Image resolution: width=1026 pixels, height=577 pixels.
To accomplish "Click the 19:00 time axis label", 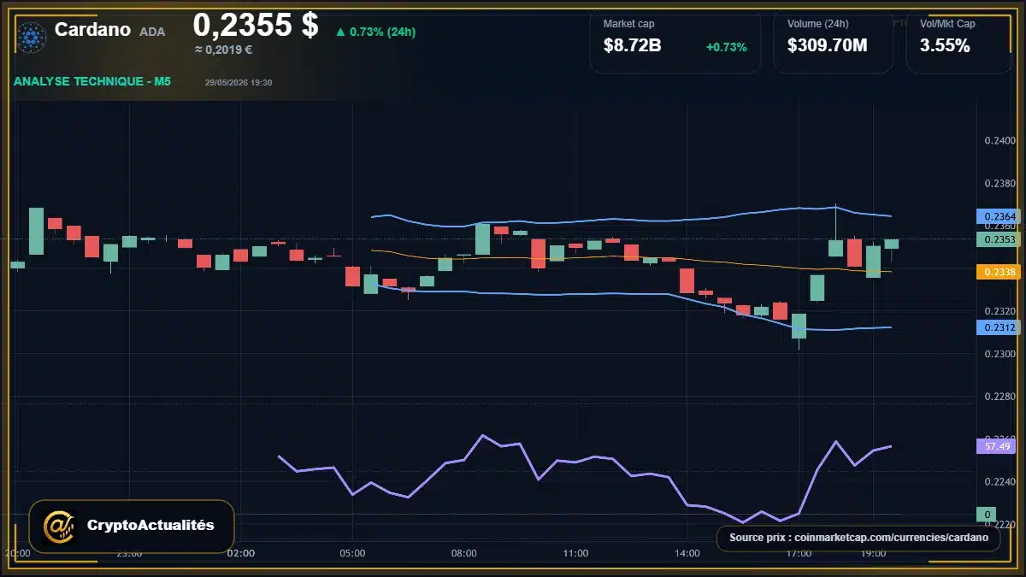I will (873, 554).
